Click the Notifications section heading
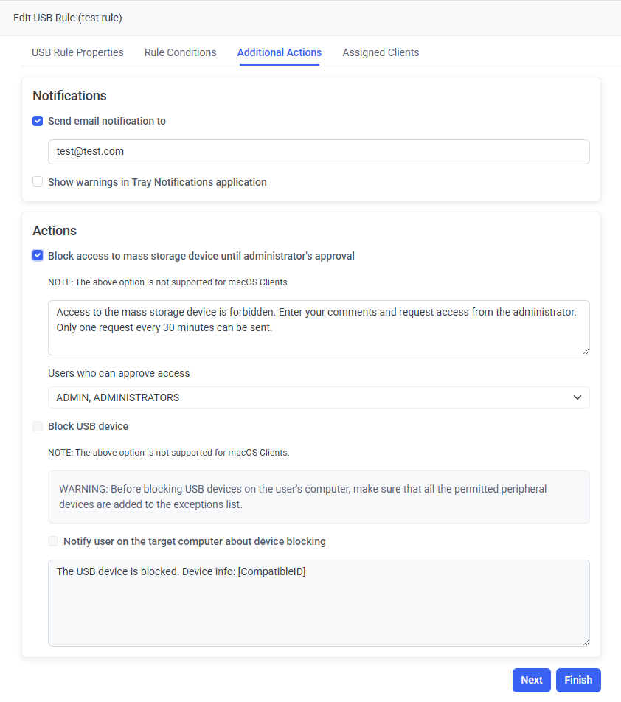 (70, 96)
